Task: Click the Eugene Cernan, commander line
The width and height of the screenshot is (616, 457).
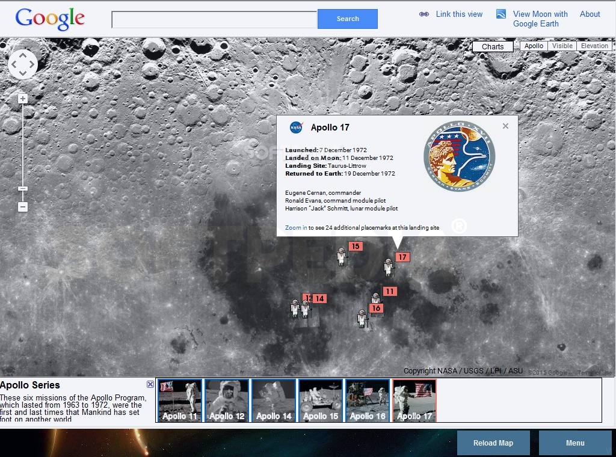Action: (x=323, y=193)
